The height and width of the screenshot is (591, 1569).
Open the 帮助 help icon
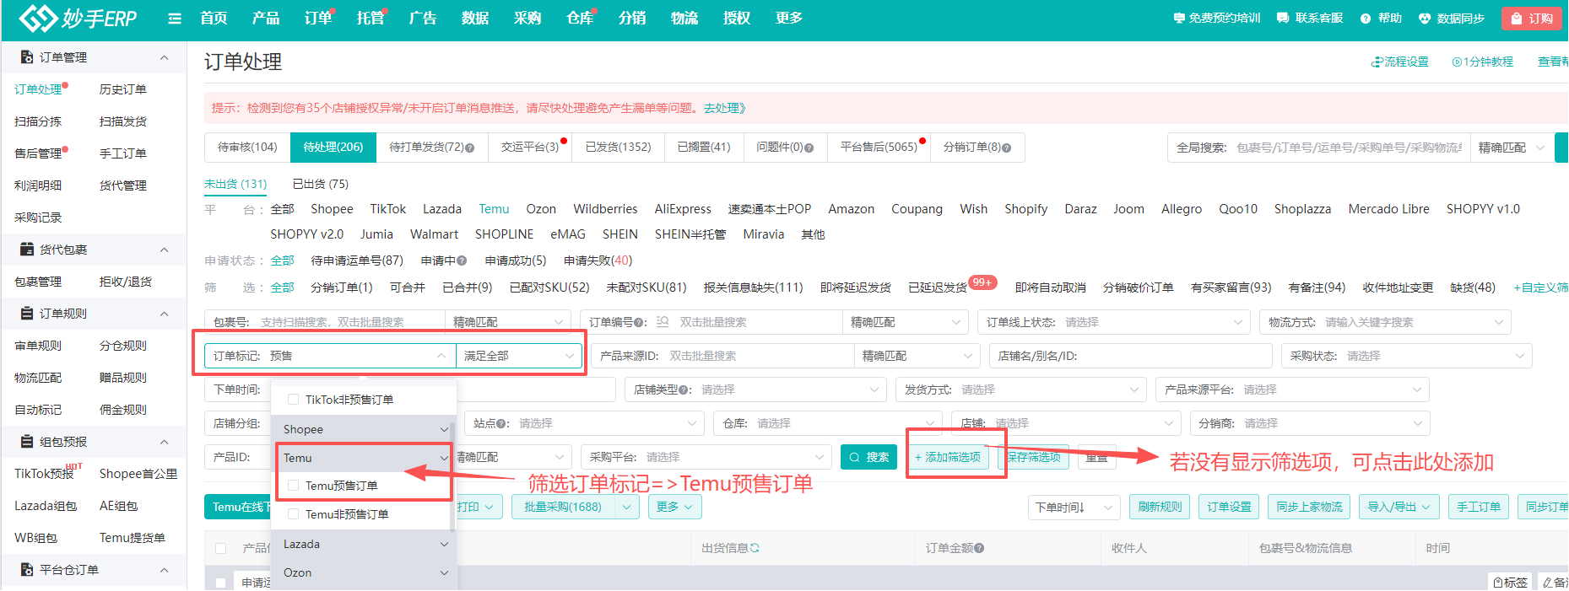(1366, 19)
